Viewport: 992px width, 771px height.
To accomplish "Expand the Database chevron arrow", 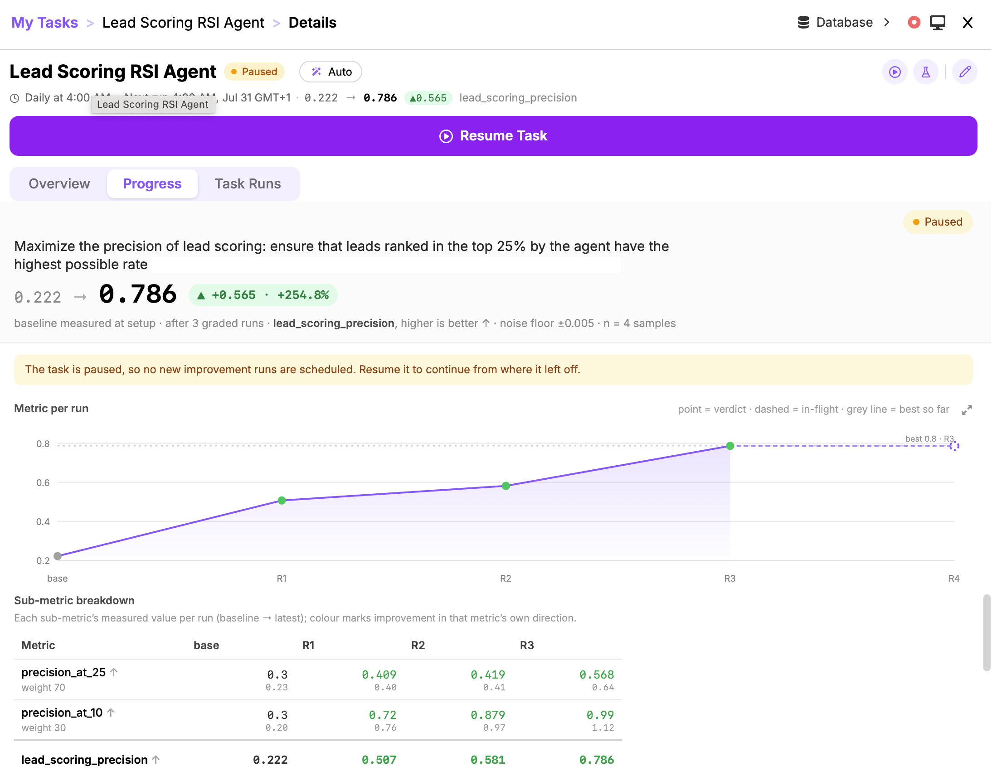I will tap(887, 22).
